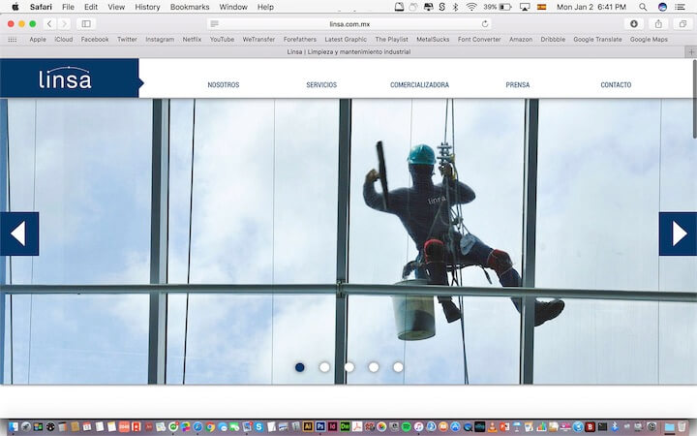Open the History menu
Viewport: 697px width, 436px height.
147,7
